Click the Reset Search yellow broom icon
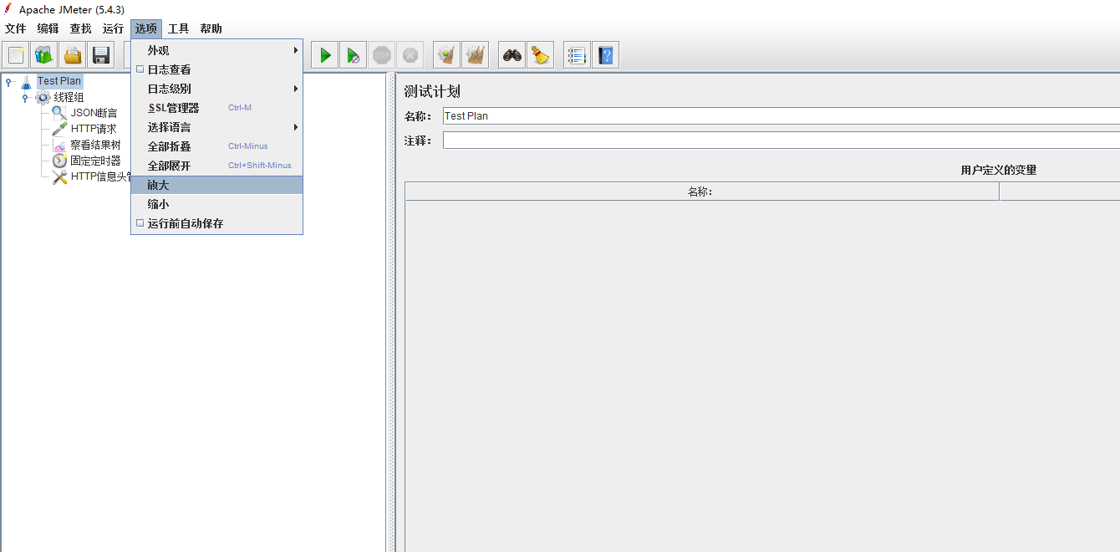This screenshot has width=1120, height=552. pyautogui.click(x=541, y=55)
